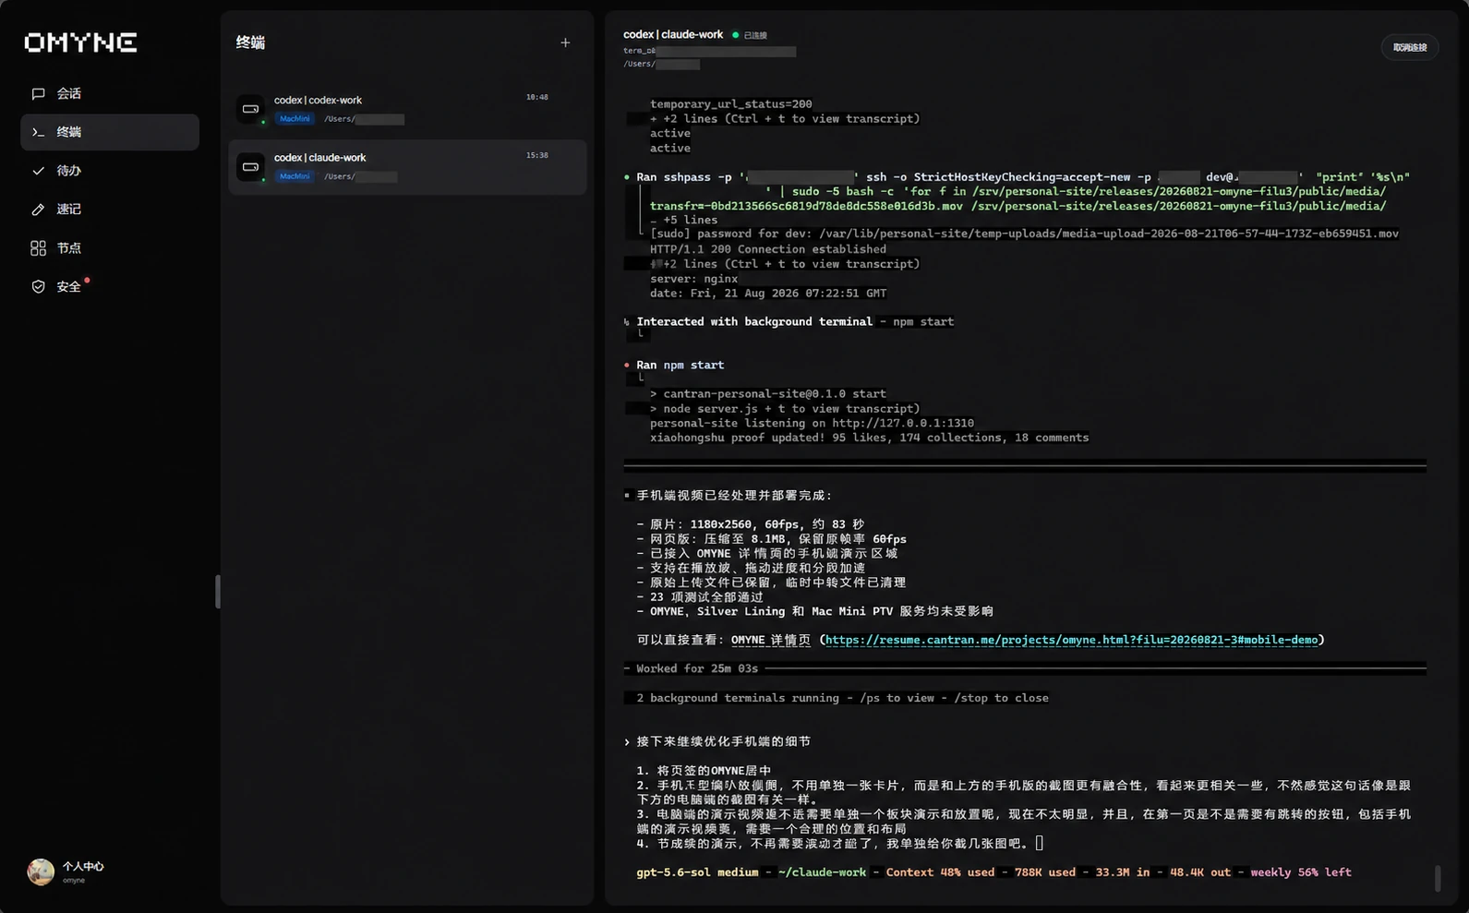Click the 'Ran npm start' line
1469x913 pixels.
(680, 365)
